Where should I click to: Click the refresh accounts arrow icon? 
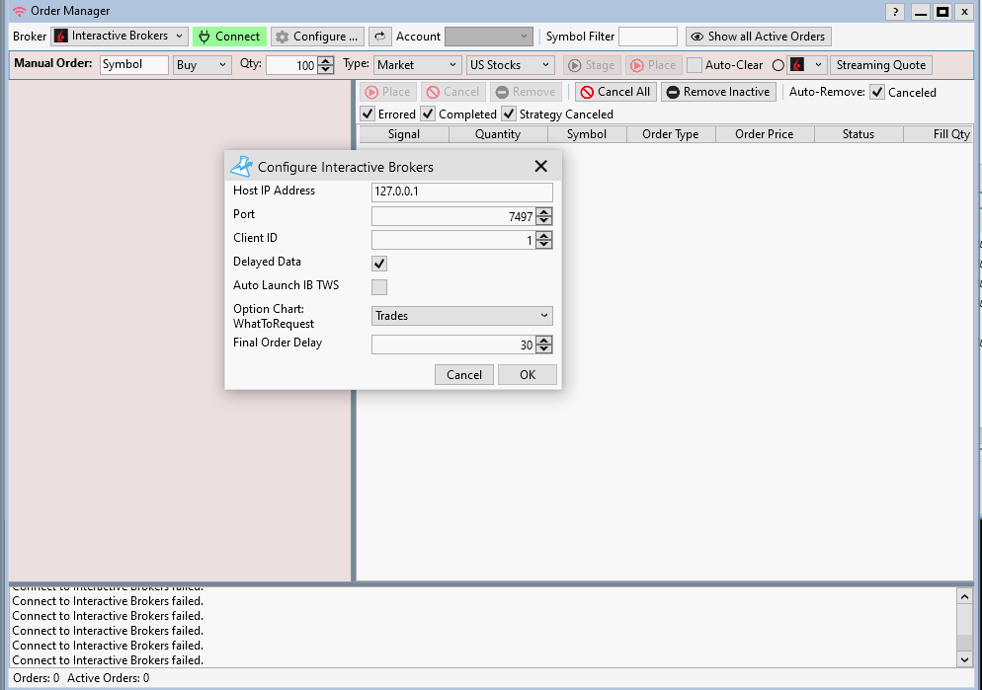pos(379,37)
